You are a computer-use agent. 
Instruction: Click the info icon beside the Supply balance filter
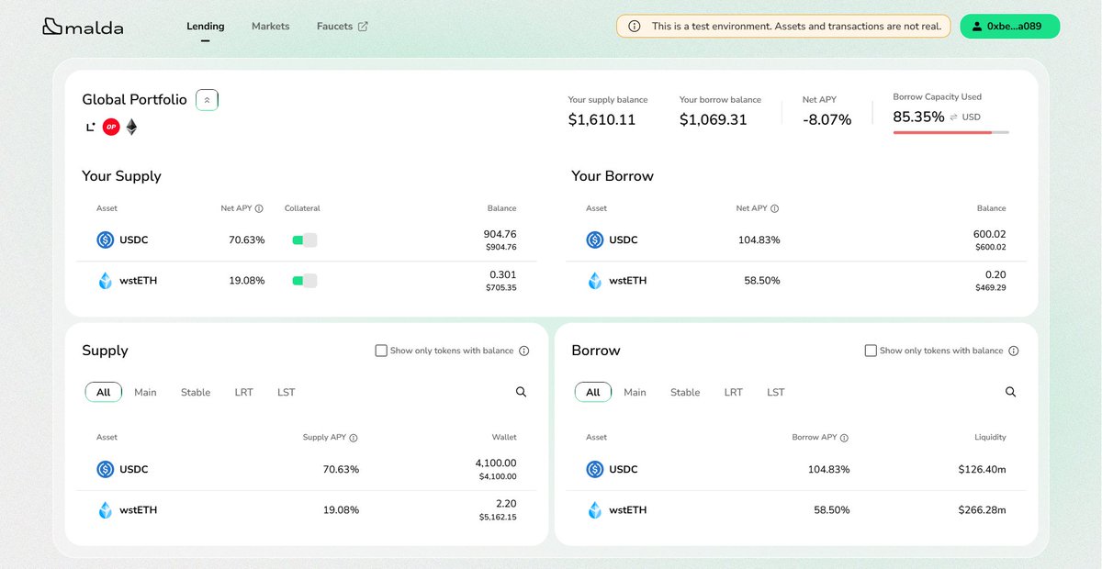click(x=524, y=351)
